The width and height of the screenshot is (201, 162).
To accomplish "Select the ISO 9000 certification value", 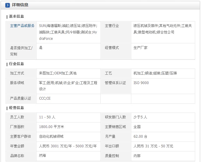I will (x=141, y=83).
